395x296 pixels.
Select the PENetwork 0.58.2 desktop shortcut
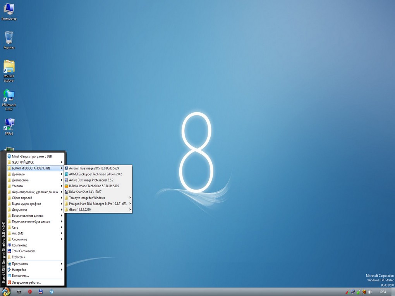(x=9, y=100)
